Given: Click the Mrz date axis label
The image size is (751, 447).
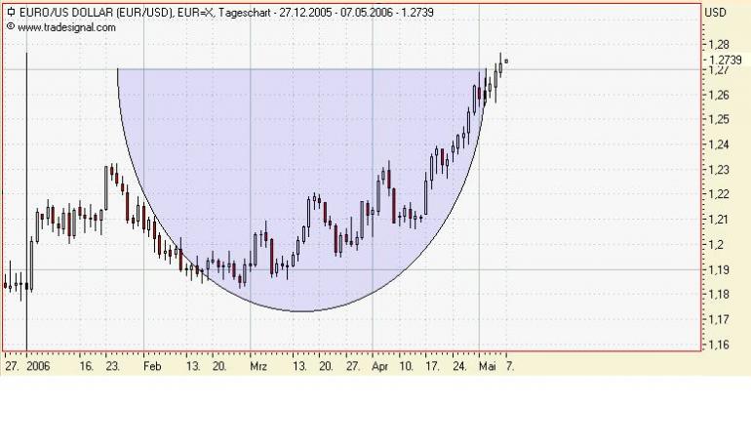Looking at the screenshot, I should pyautogui.click(x=258, y=367).
